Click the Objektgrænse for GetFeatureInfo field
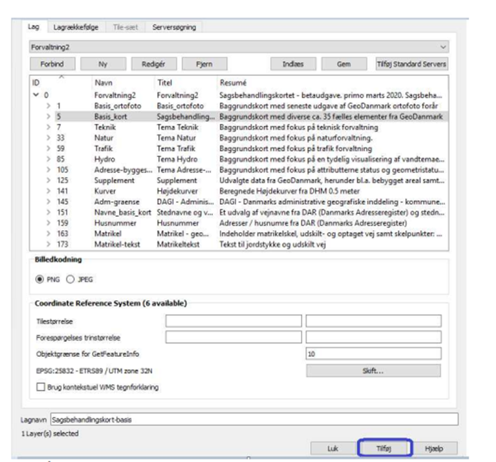Viewport: 496px width, 462px height. (374, 353)
